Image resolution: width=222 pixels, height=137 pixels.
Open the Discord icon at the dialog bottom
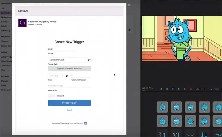(x=85, y=123)
